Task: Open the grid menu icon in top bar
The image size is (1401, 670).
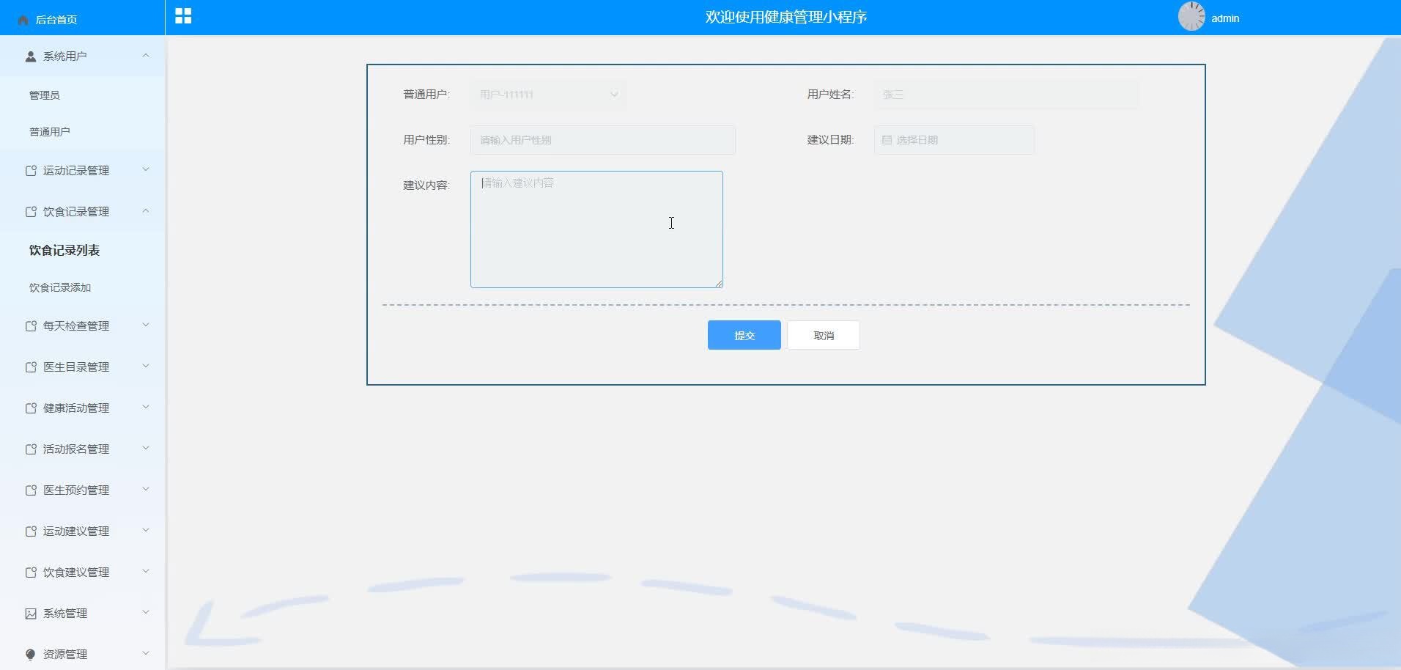Action: [x=182, y=15]
